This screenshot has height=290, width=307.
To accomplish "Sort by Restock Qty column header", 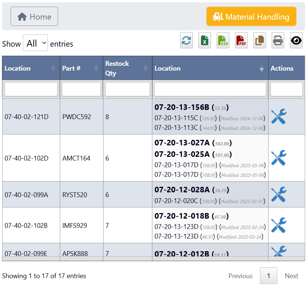I will point(128,68).
